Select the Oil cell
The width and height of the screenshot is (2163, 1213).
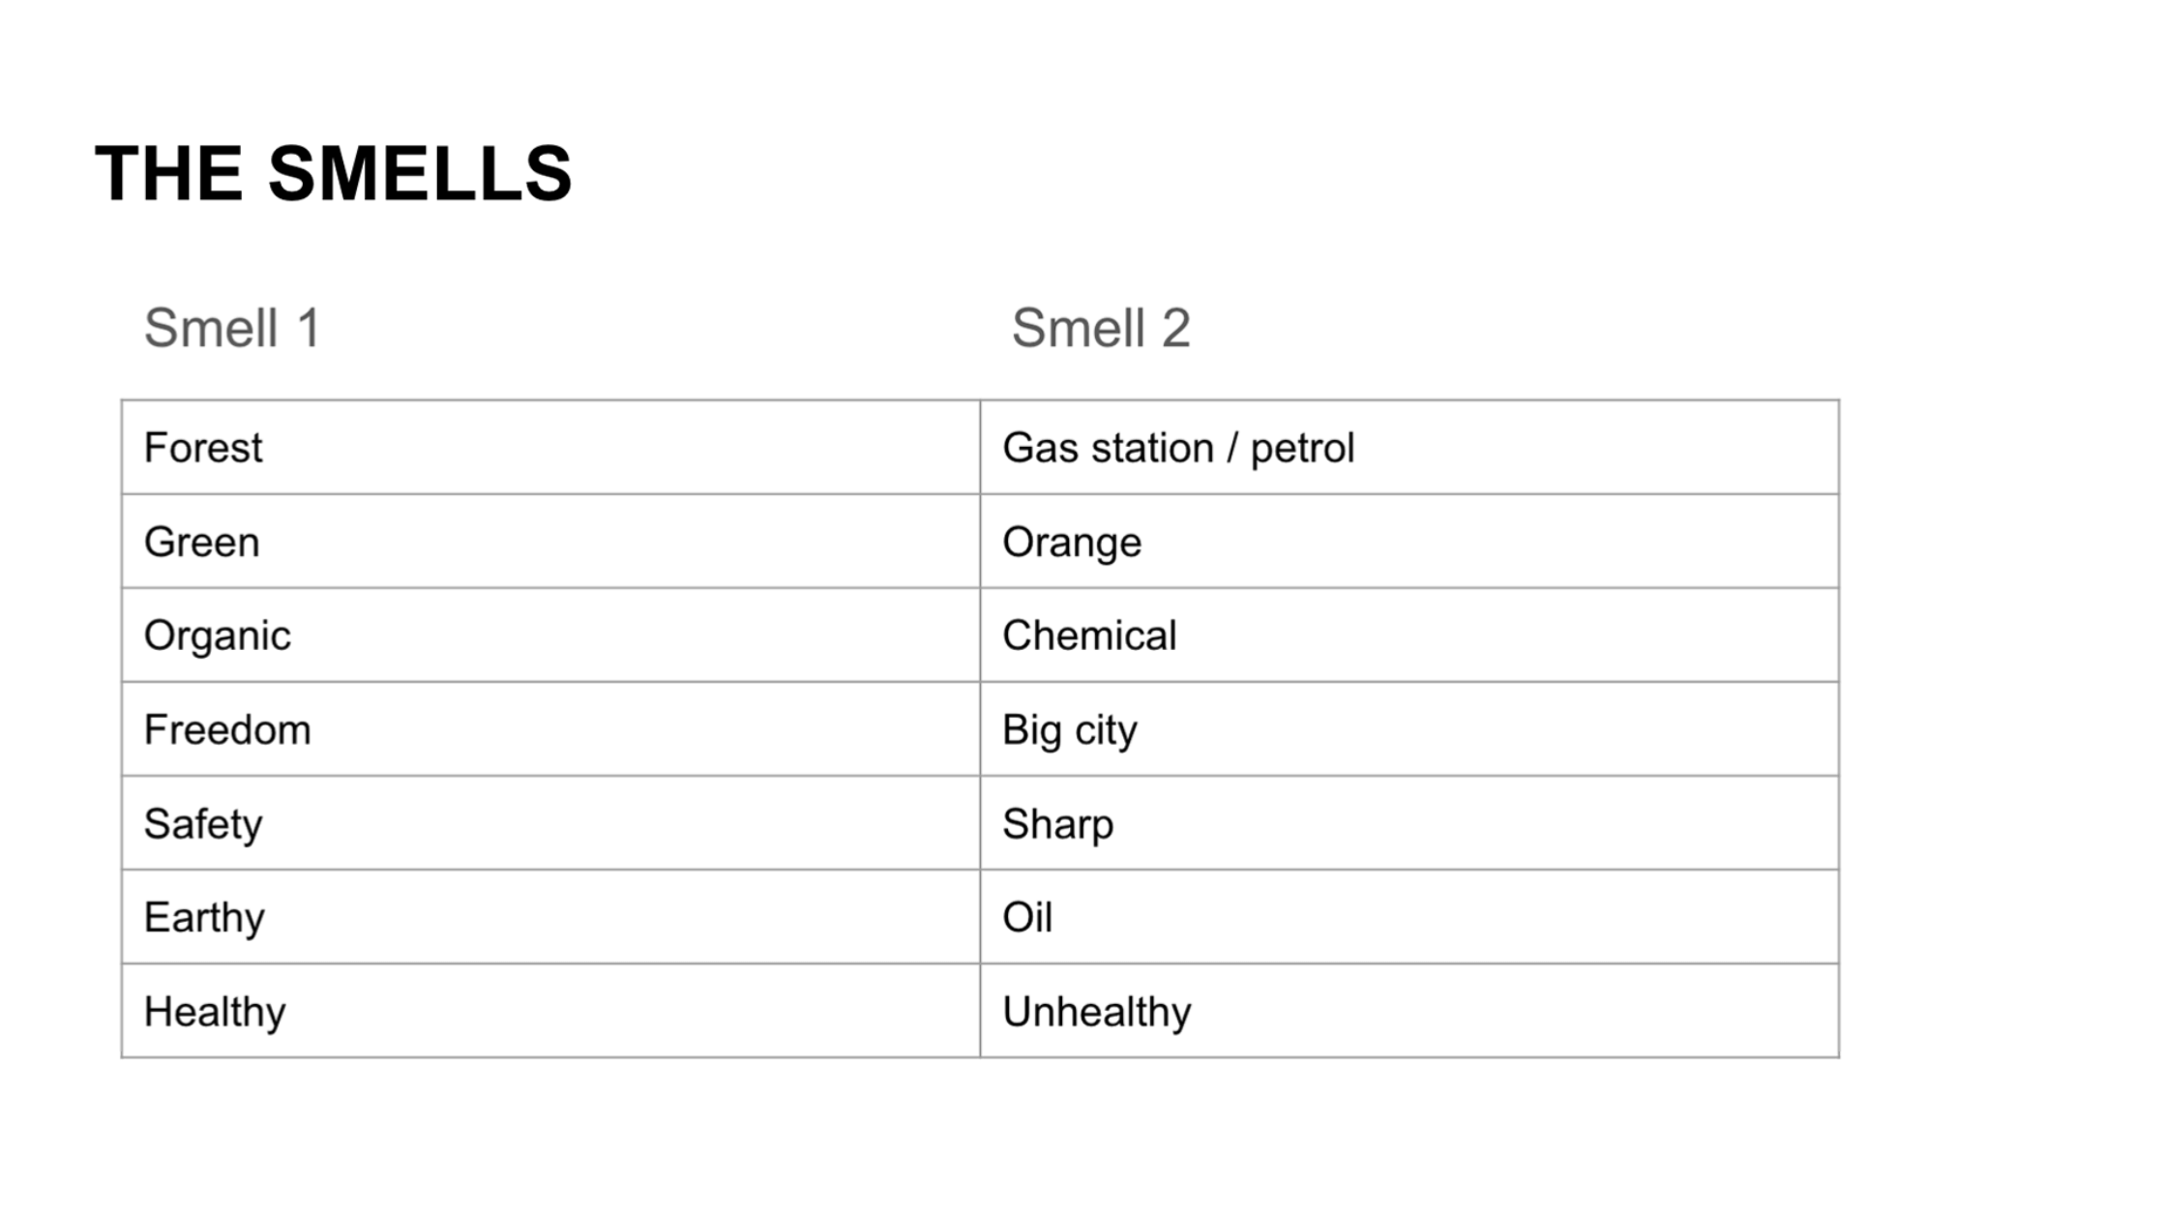click(1409, 916)
